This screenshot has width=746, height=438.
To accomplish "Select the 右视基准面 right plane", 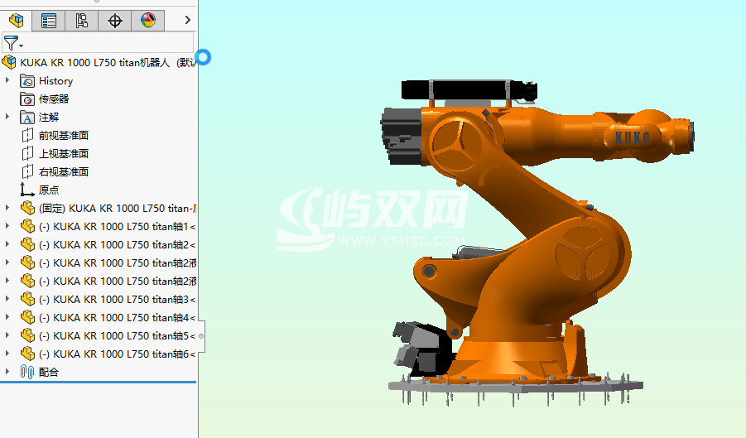I will coord(63,171).
